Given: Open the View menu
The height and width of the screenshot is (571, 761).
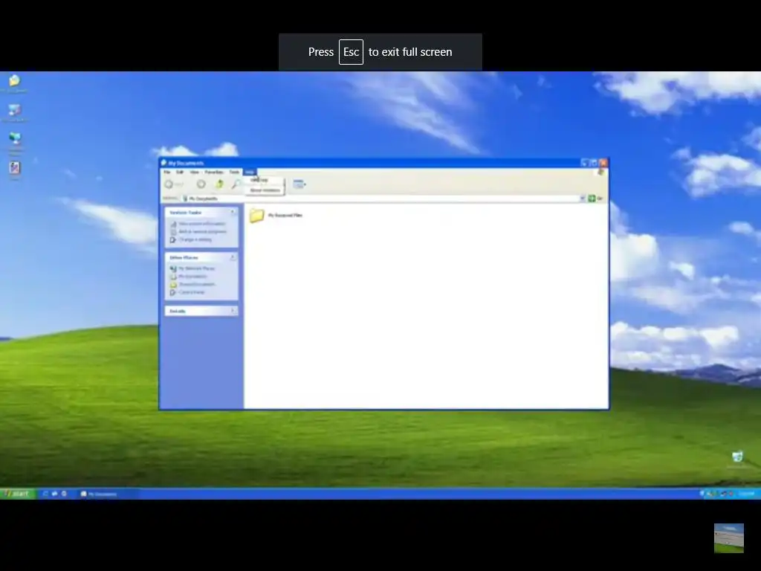Looking at the screenshot, I should click(194, 172).
